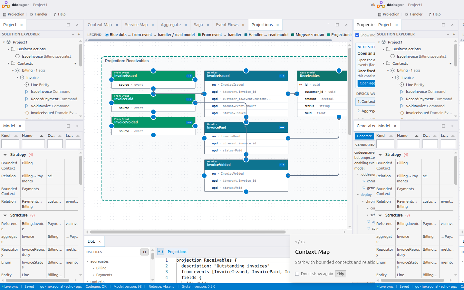This screenshot has height=290, width=464.
Task: Click the IssueInvoice Command icon in left explorer
Action: (27, 92)
